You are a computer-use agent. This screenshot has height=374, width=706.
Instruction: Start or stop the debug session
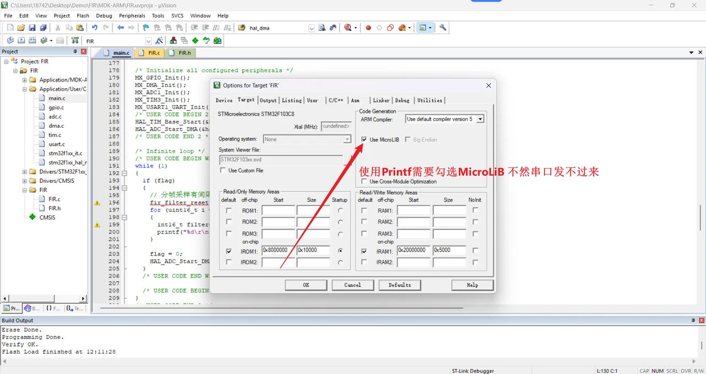pyautogui.click(x=348, y=28)
